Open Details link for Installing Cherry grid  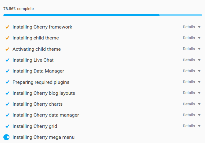189,126
